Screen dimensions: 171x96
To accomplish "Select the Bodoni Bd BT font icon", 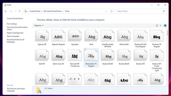I will pos(107,55).
